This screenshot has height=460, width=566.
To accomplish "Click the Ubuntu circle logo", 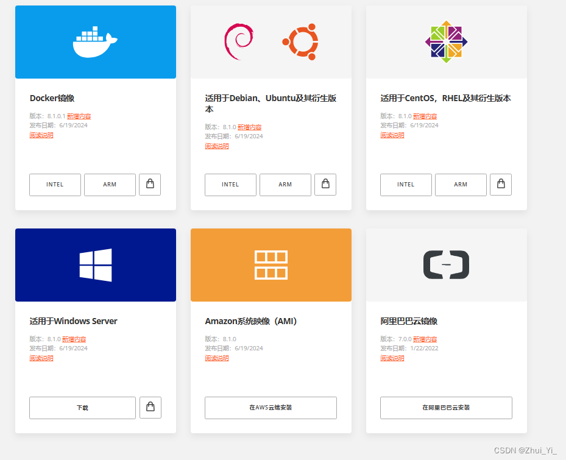I will [301, 42].
